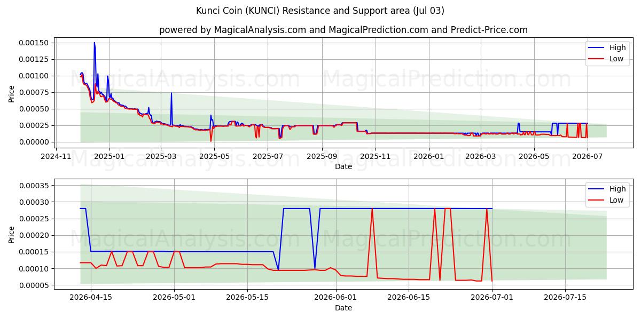Screen dimensions: 641x320
Task: Click the bottom chart x-axis label 2026-05-01
Action: [174, 298]
